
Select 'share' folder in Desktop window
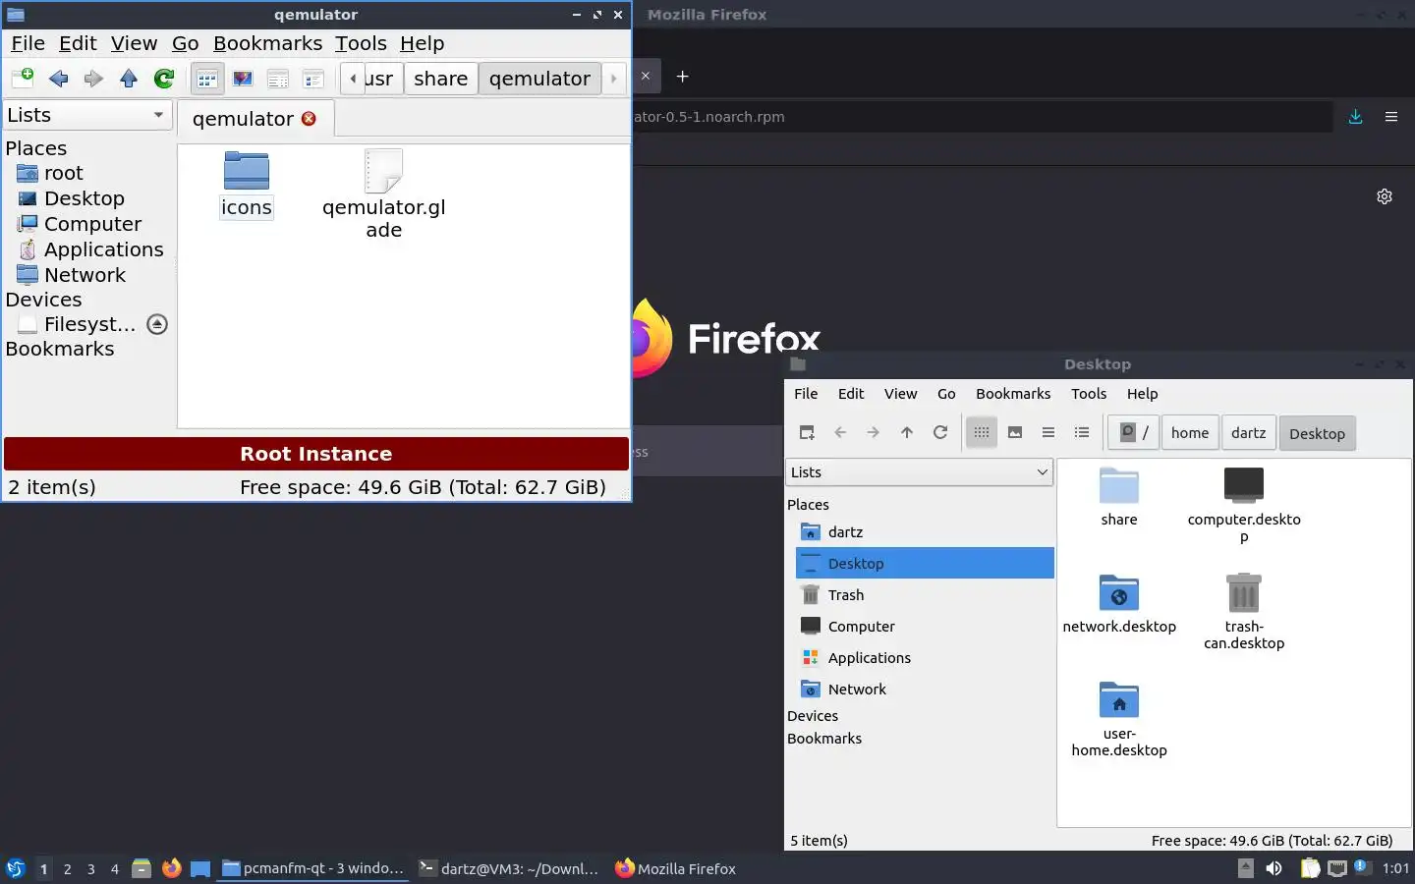1119,498
